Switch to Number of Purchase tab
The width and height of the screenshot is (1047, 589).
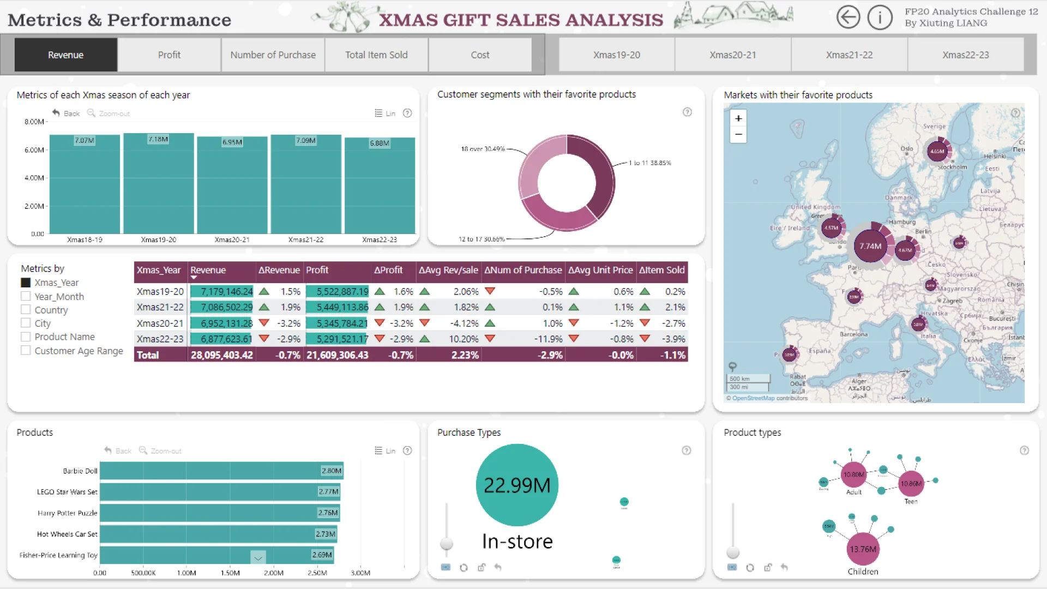point(273,55)
